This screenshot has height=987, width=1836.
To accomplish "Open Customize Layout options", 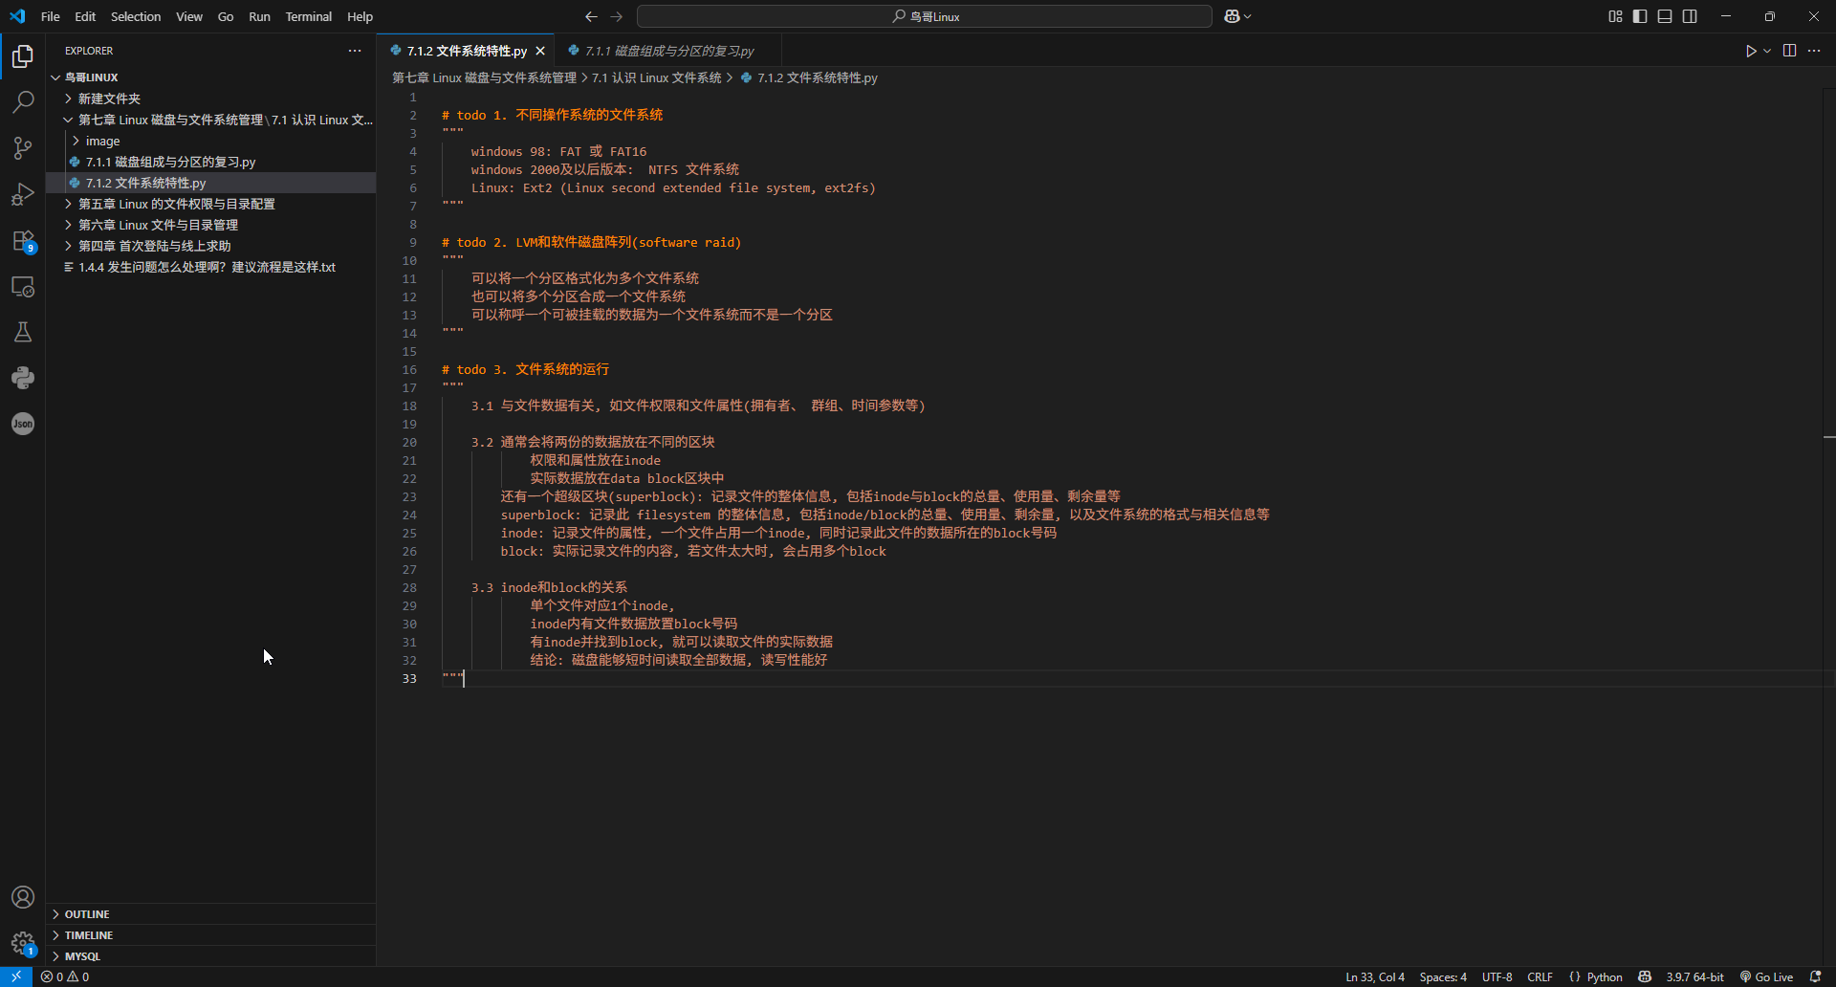I will tap(1615, 16).
